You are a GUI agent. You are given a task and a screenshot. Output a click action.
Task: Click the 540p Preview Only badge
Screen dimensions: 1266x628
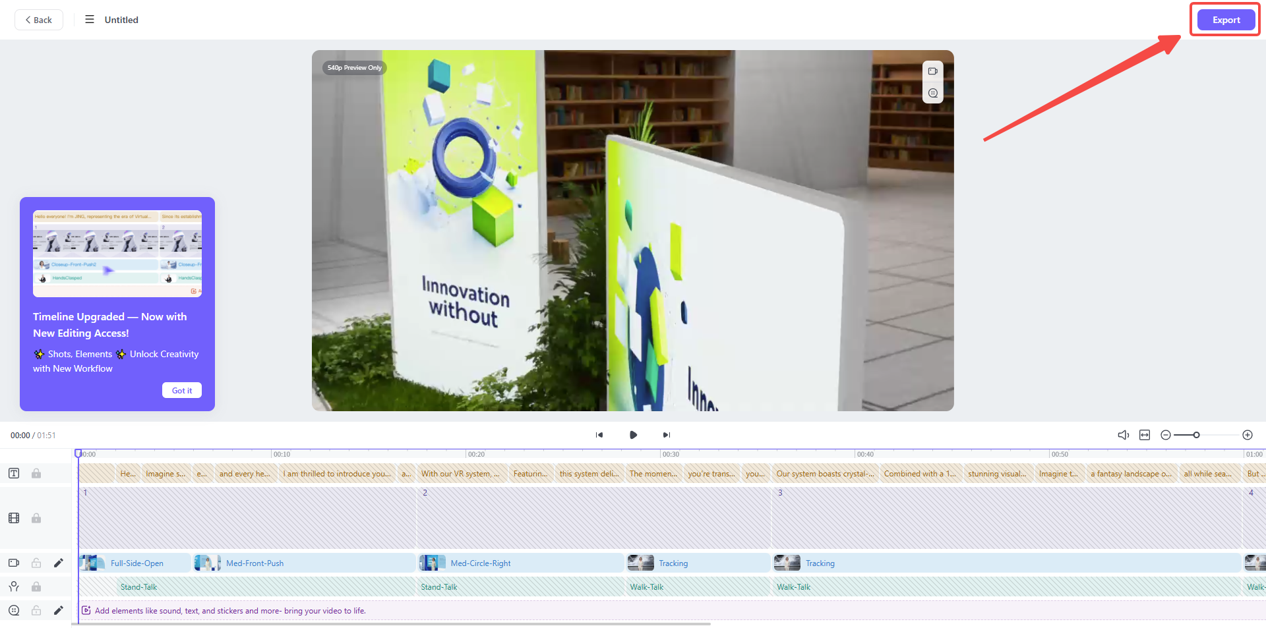point(354,68)
